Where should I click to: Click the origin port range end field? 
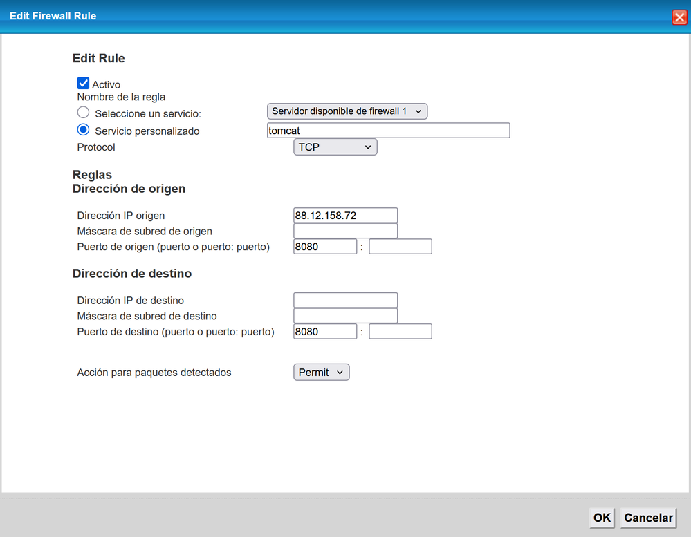(x=400, y=246)
